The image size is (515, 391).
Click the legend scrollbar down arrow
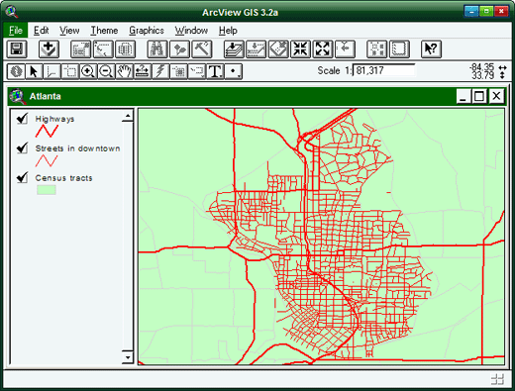pyautogui.click(x=128, y=357)
